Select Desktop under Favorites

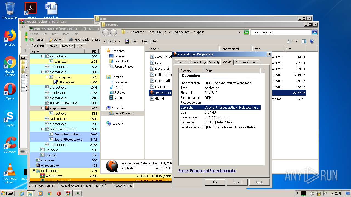pyautogui.click(x=120, y=56)
